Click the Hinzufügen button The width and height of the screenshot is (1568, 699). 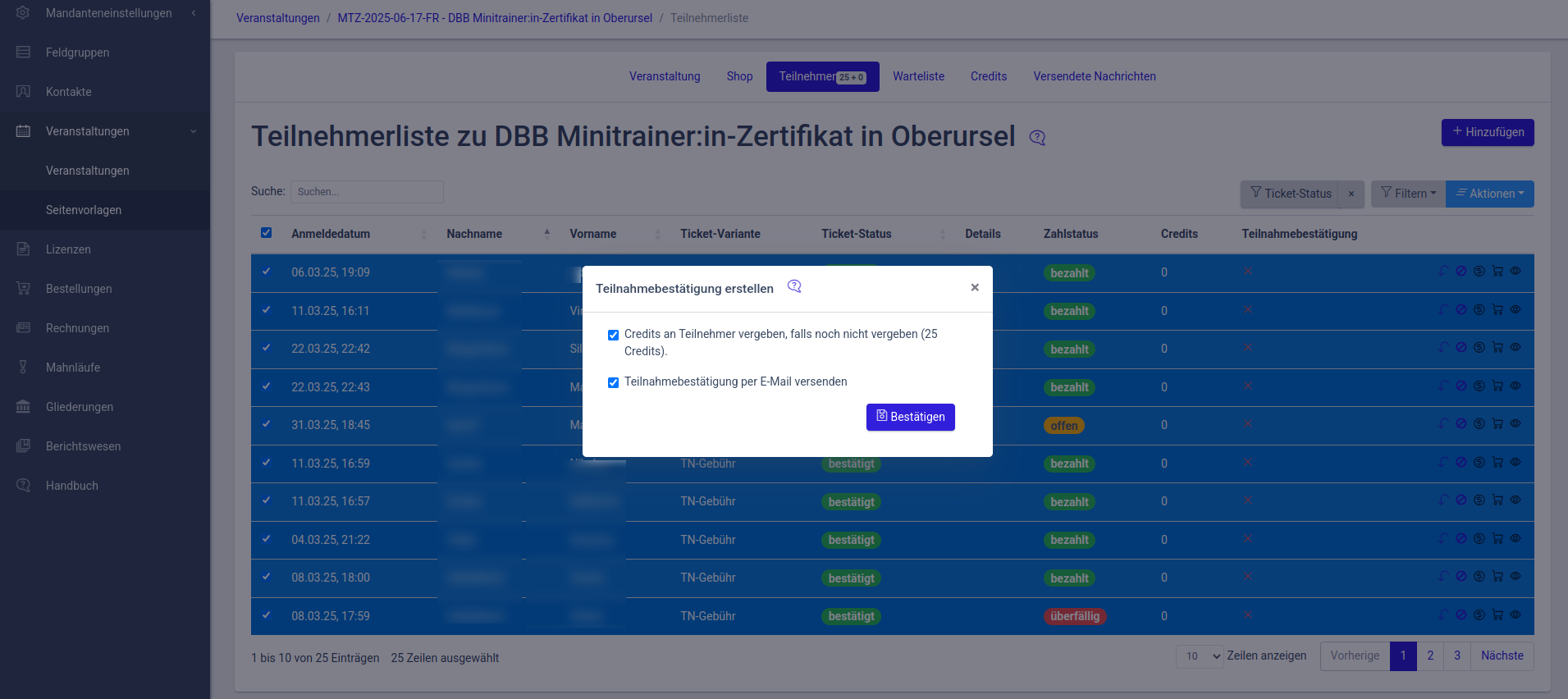point(1487,132)
